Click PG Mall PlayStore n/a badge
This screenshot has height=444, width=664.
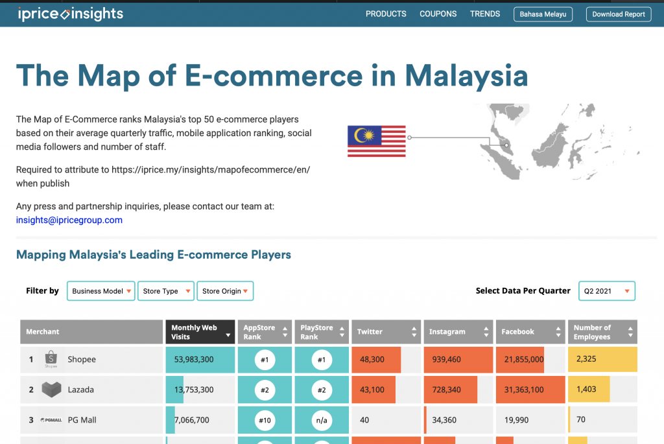click(322, 420)
